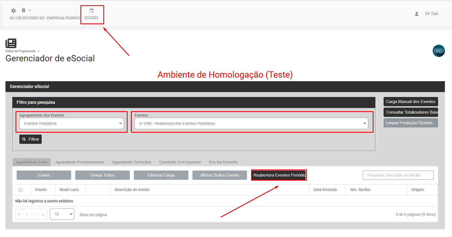Image resolution: width=452 pixels, height=237 pixels.
Task: Select the Aguardando Correções tab
Action: point(131,162)
